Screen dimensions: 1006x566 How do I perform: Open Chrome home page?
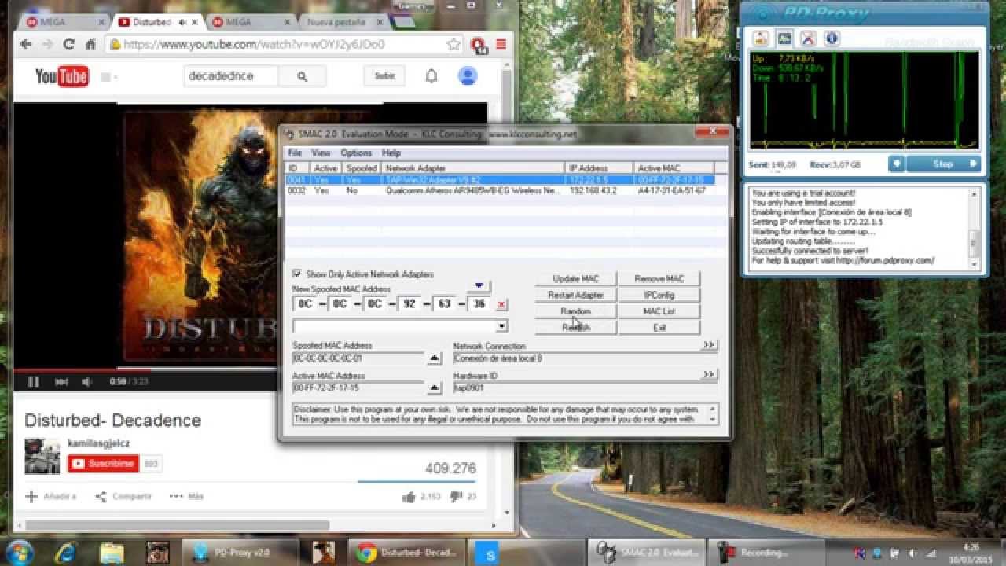tap(91, 44)
